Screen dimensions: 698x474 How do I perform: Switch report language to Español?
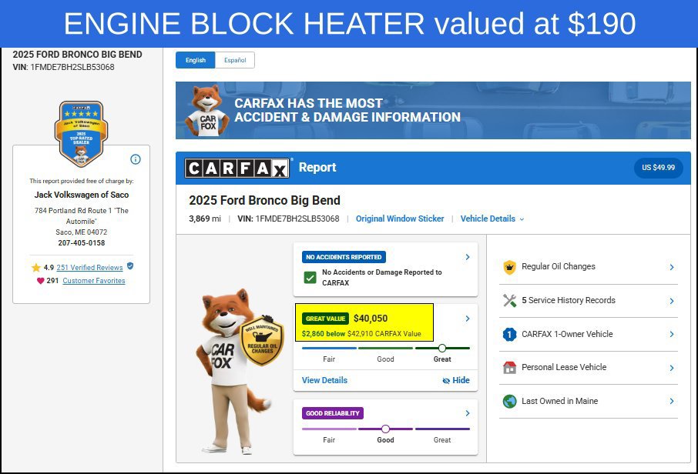(x=235, y=60)
